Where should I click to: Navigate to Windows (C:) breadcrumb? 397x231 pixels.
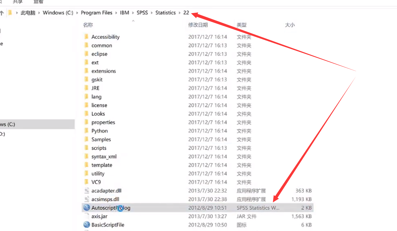(x=58, y=13)
